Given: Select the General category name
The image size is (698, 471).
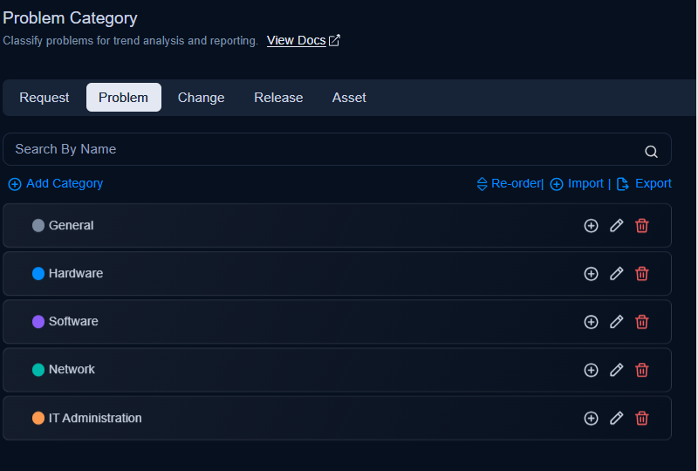Looking at the screenshot, I should coord(71,225).
